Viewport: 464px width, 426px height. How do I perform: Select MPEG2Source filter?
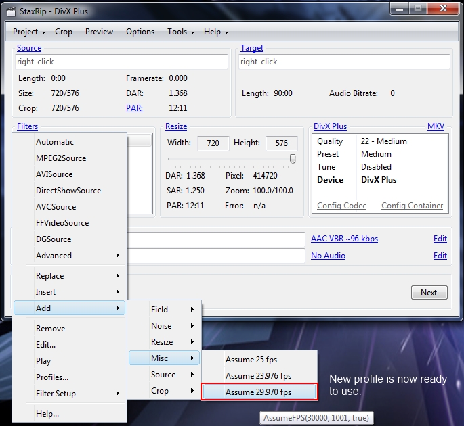(70, 158)
